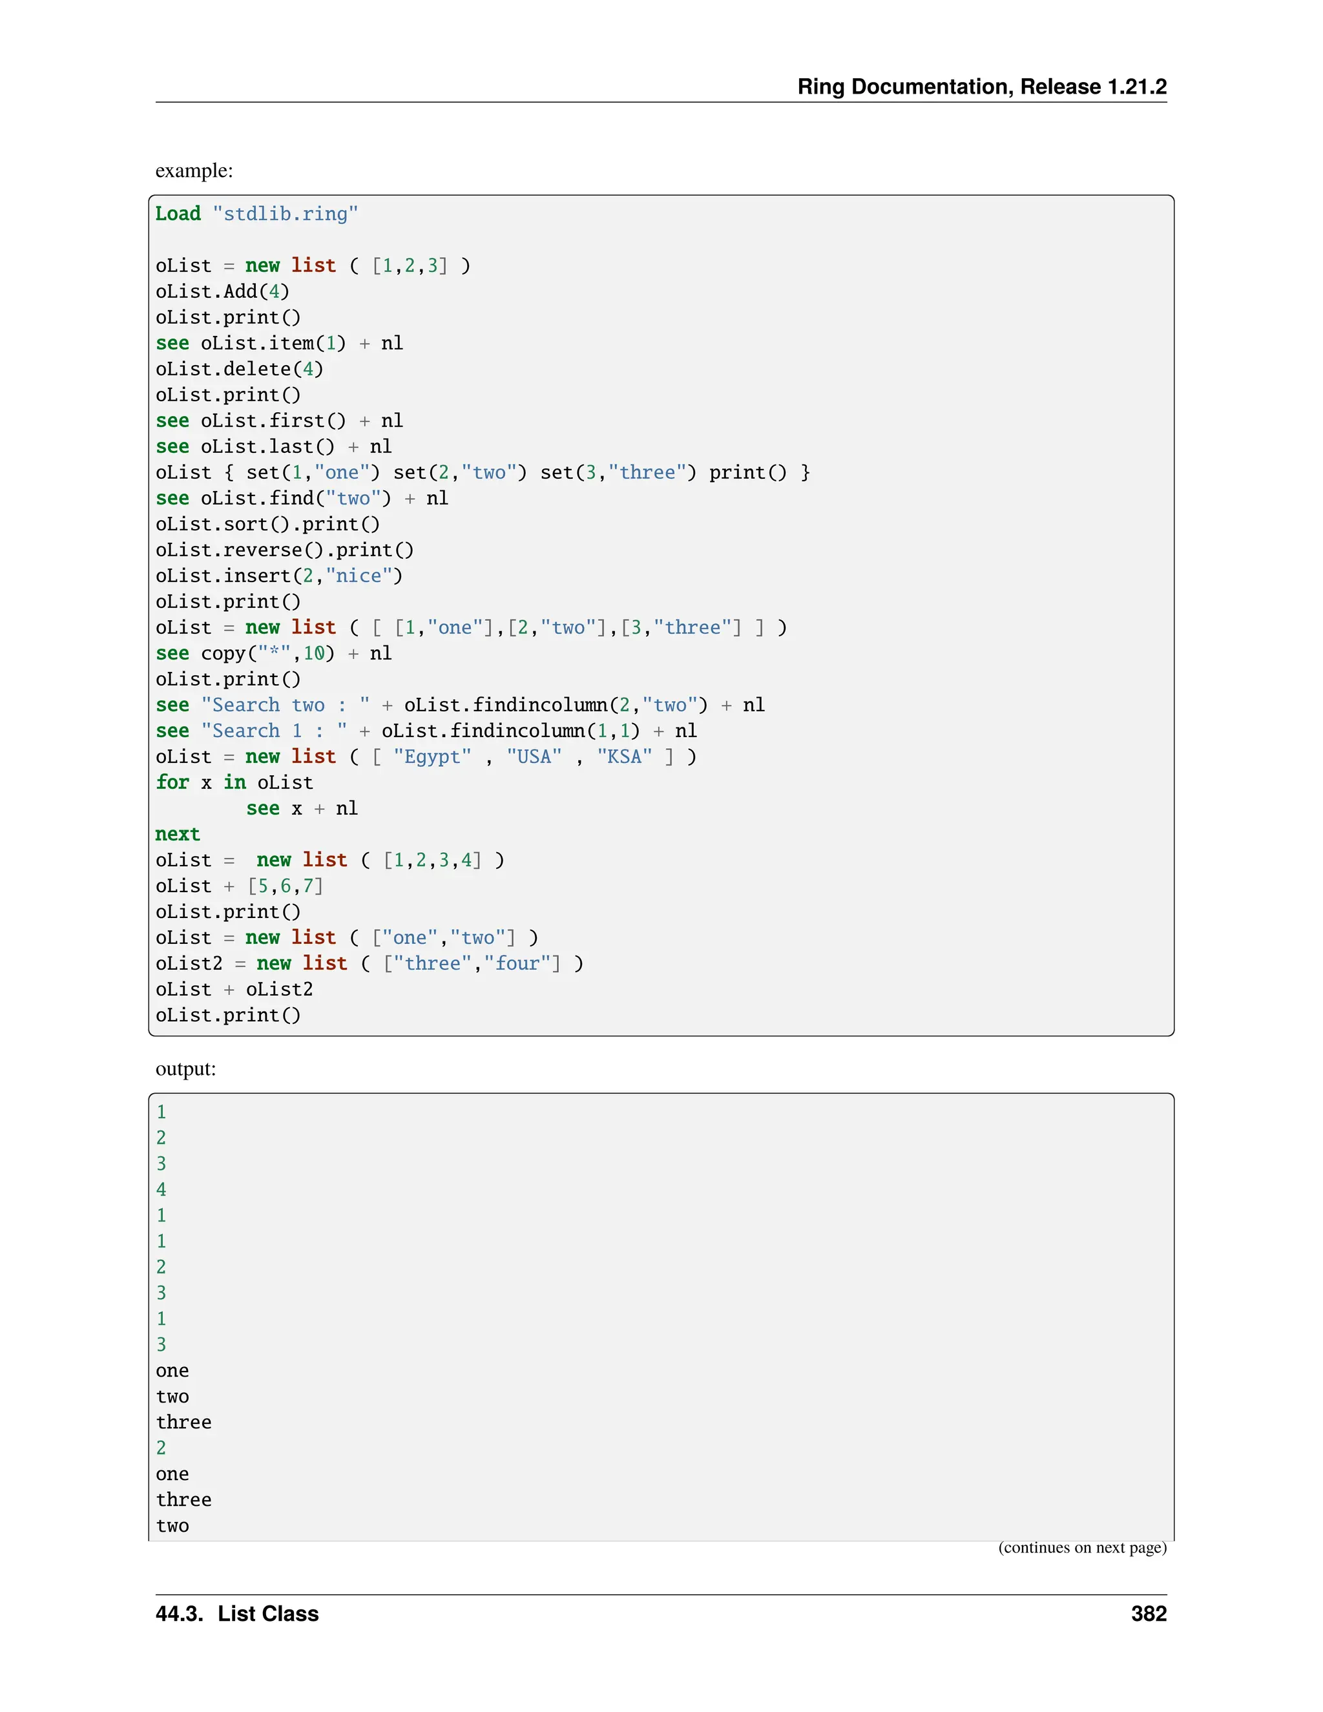Click the page number 382
This screenshot has height=1712, width=1323.
pos(1148,1614)
